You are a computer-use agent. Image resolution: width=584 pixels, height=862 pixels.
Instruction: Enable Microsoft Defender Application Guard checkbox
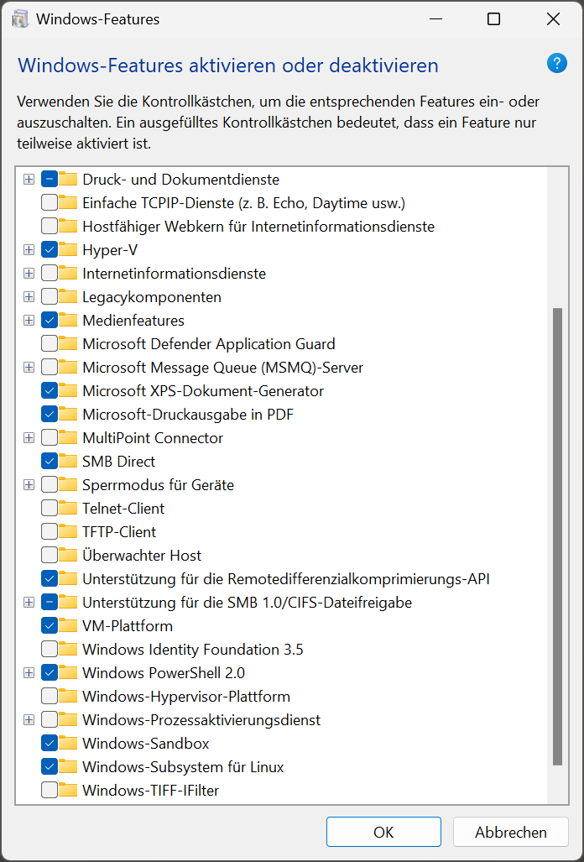pos(50,343)
